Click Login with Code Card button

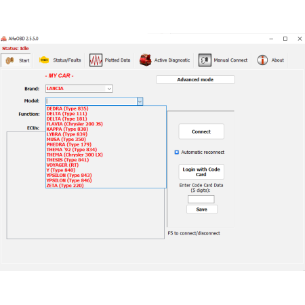[x=201, y=172]
